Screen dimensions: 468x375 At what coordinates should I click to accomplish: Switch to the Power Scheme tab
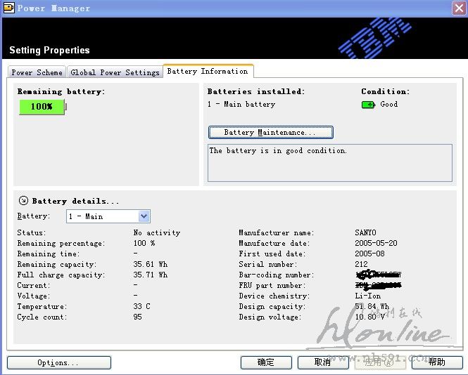pos(37,72)
